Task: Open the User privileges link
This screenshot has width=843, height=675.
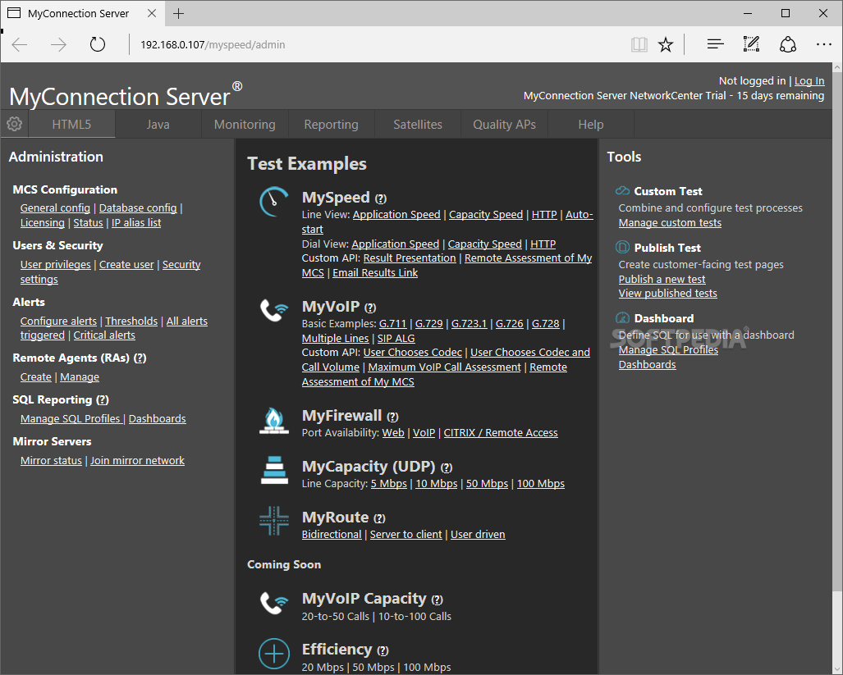Action: pos(55,264)
